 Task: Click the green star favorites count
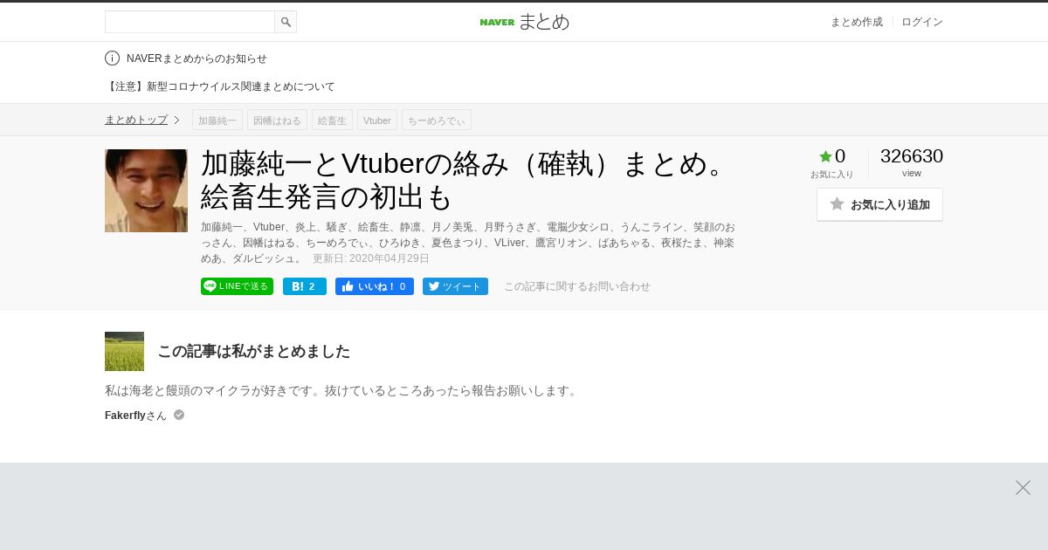click(x=832, y=156)
